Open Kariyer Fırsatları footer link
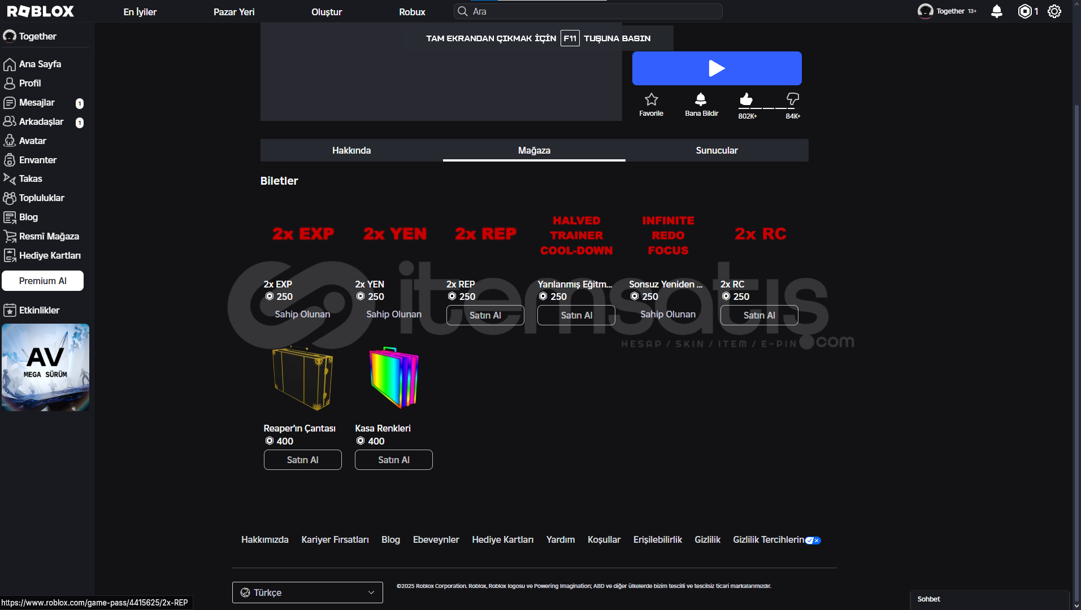Viewport: 1081px width, 610px height. [335, 540]
